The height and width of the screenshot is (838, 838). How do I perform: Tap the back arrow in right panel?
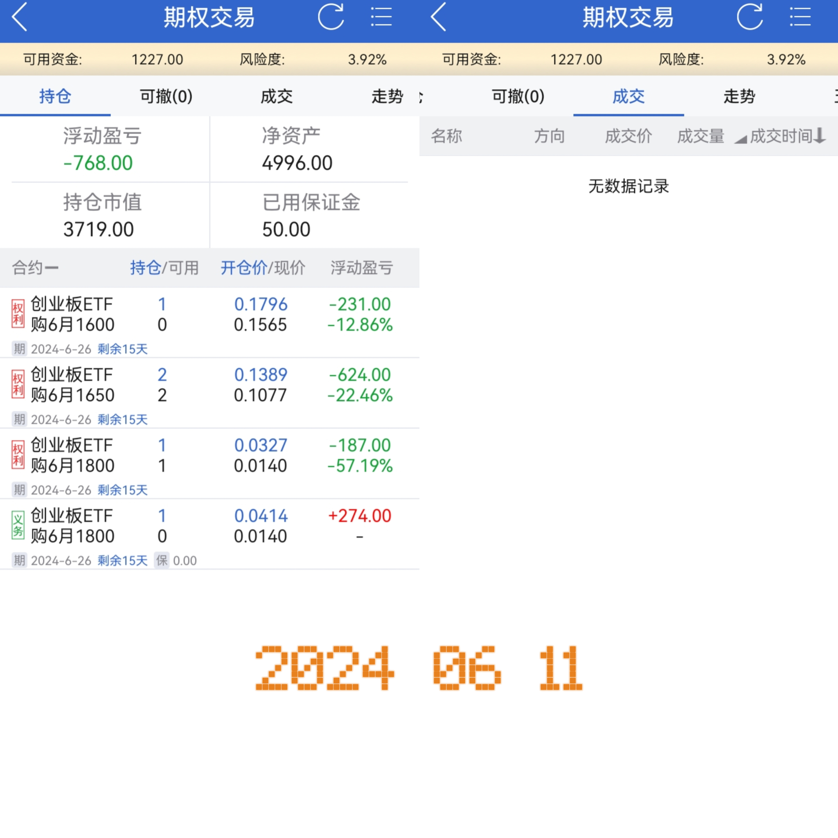[x=439, y=17]
